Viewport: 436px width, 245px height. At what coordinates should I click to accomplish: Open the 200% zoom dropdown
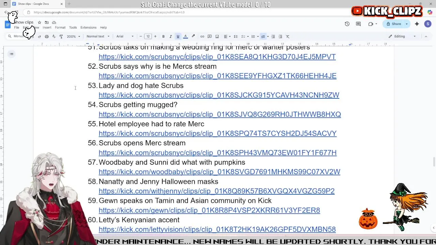74,36
